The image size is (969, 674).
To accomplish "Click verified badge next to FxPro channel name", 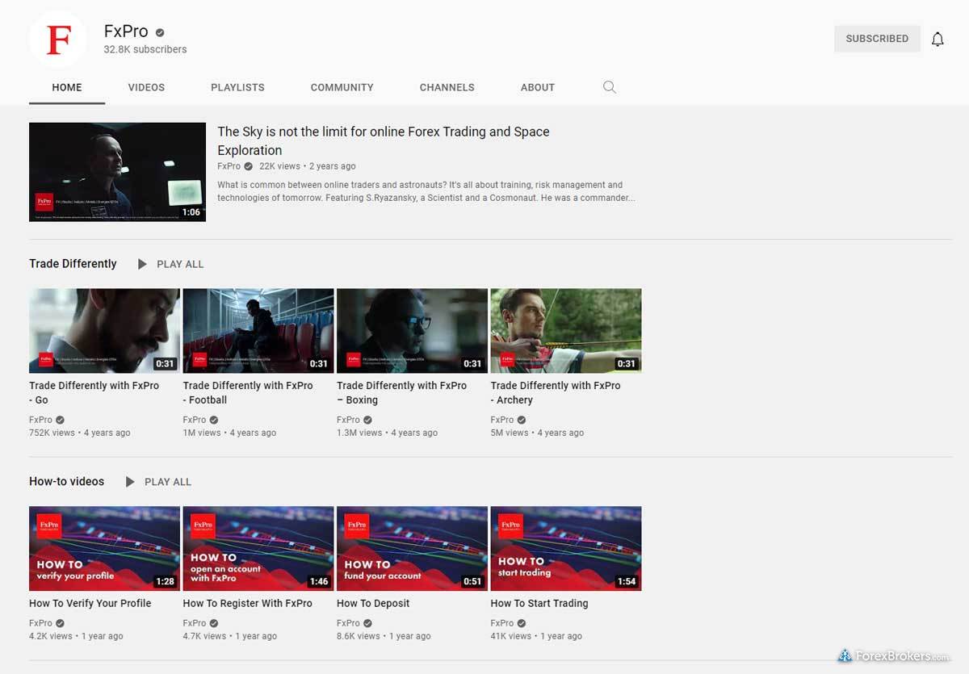I will pos(160,32).
